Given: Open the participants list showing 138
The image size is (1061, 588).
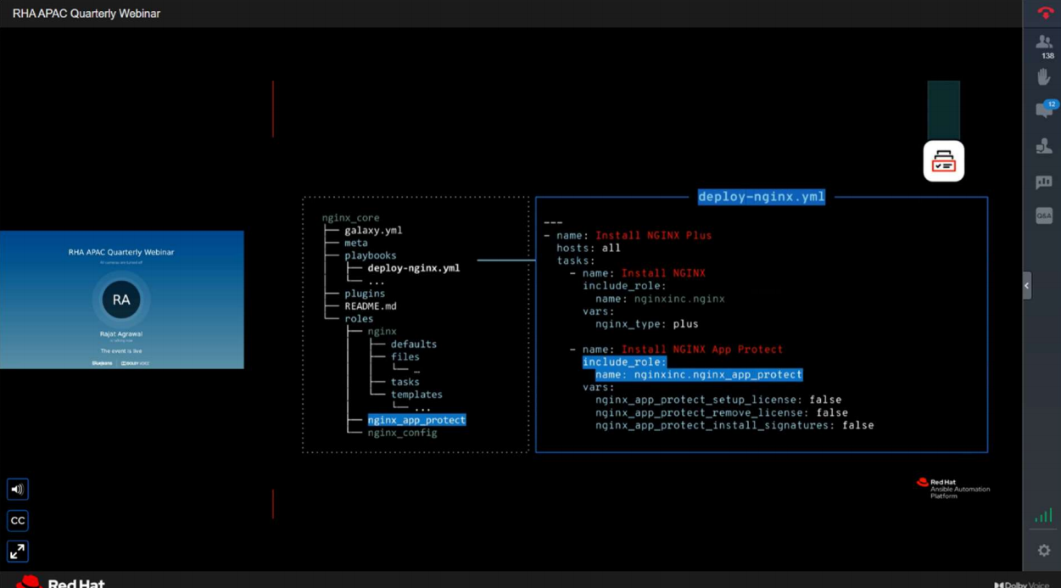Looking at the screenshot, I should [x=1044, y=46].
